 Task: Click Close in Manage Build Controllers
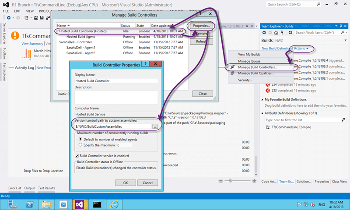203,94
